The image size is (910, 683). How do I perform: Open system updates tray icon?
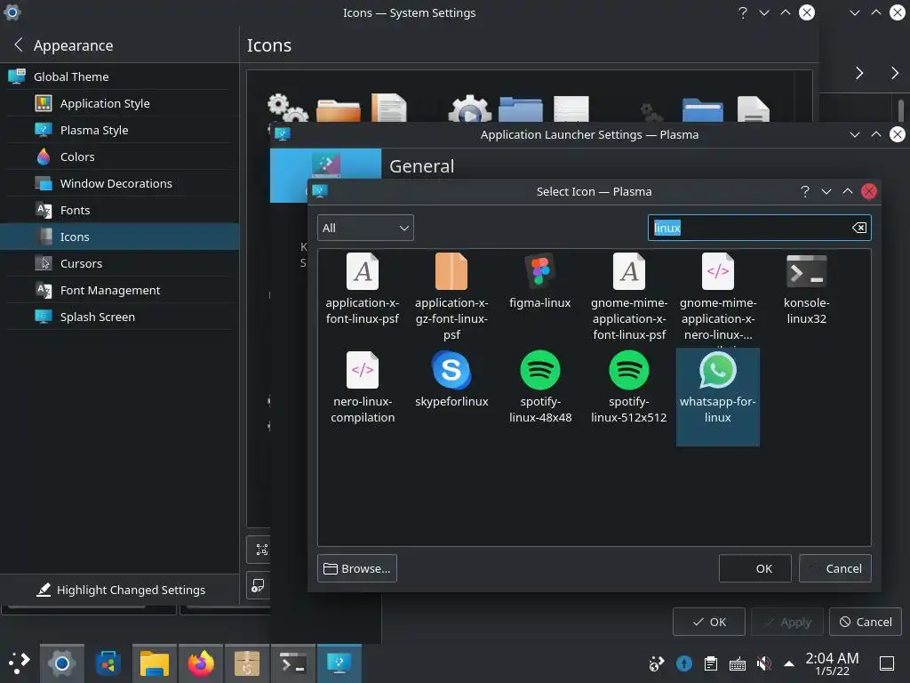pos(684,663)
